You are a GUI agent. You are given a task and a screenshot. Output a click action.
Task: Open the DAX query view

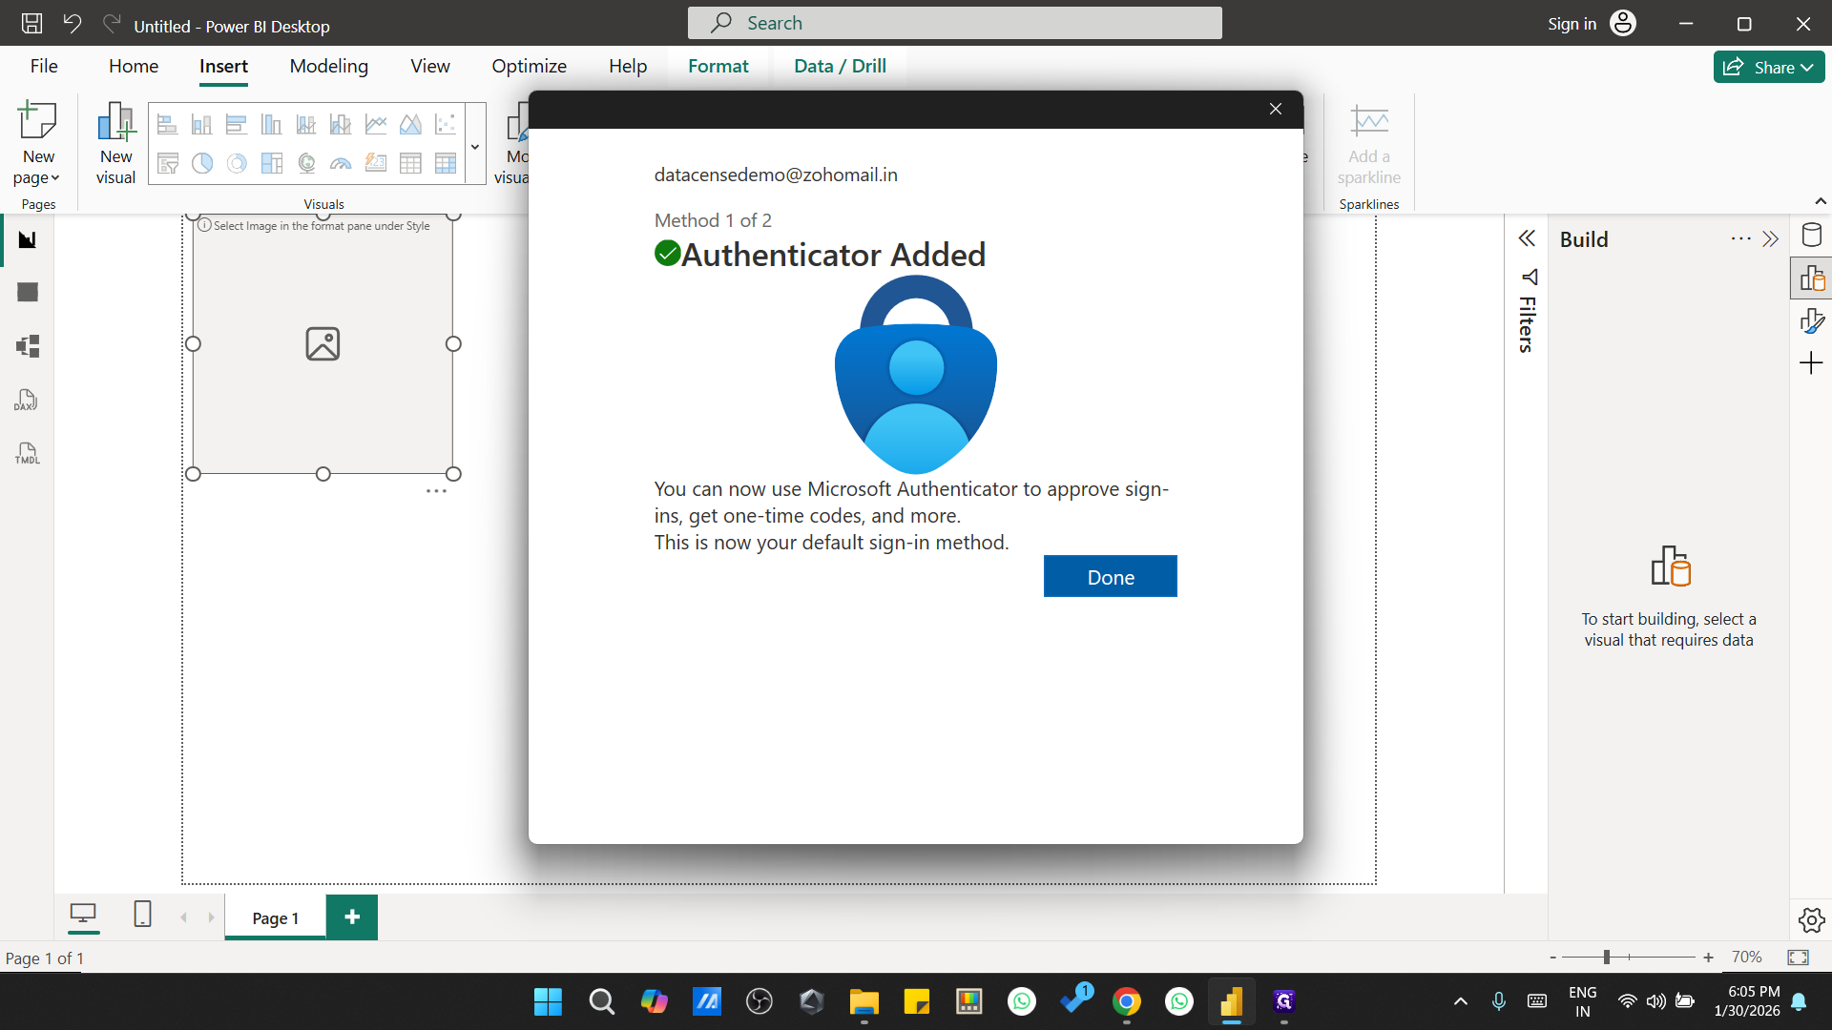click(x=26, y=400)
